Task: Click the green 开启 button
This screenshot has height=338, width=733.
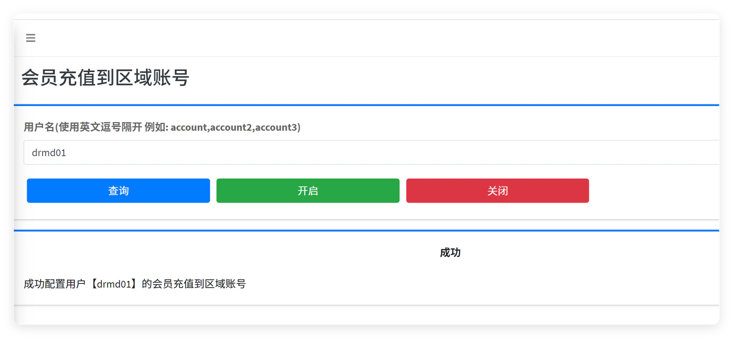Action: [x=308, y=190]
